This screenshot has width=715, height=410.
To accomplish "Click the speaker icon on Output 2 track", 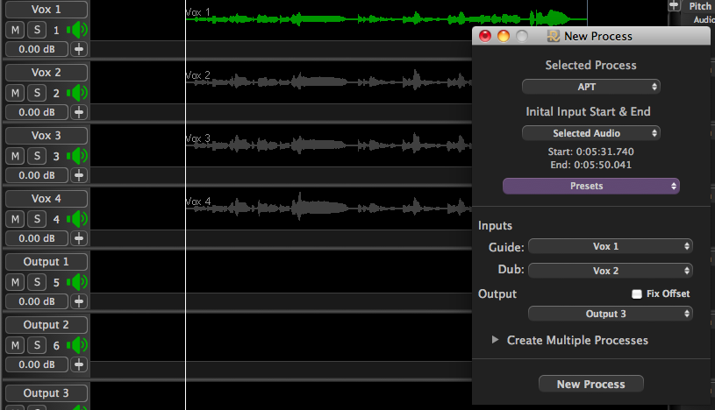I will [x=79, y=345].
